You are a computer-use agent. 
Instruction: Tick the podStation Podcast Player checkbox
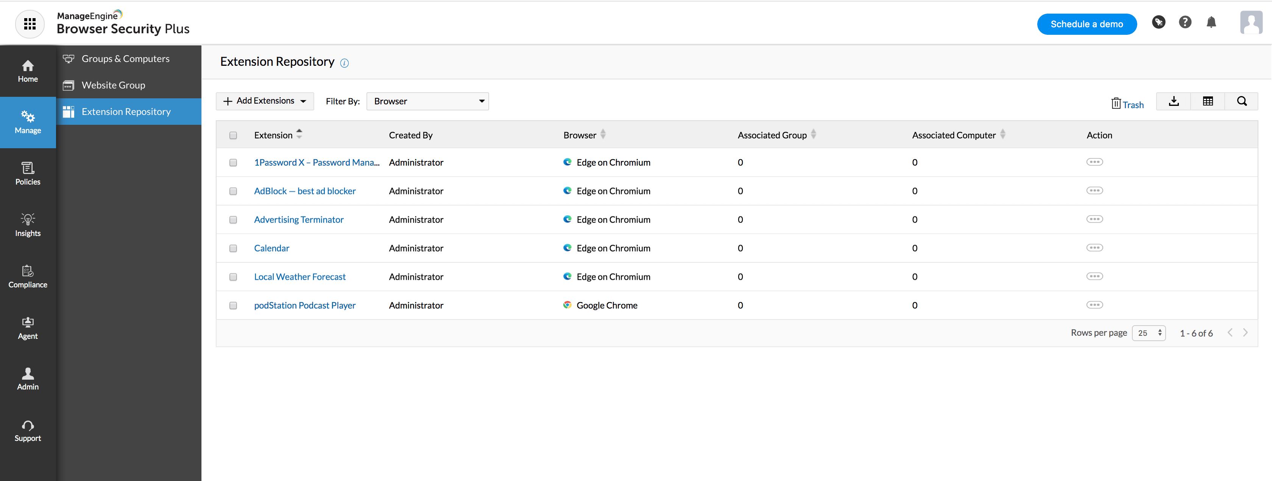[x=233, y=306]
